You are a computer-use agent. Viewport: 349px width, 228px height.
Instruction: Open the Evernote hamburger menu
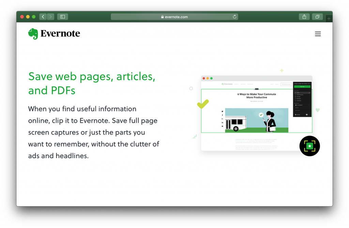point(318,34)
